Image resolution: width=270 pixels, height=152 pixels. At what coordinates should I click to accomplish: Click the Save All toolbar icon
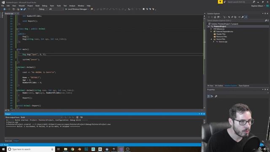(x=24, y=9)
